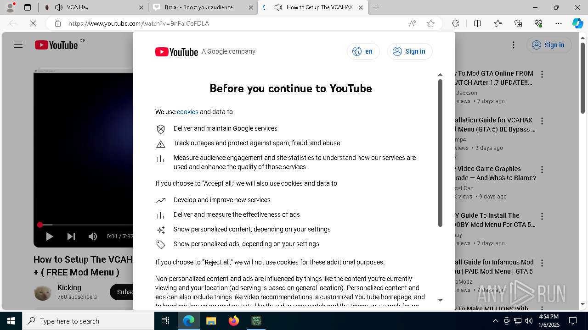Switch to the Bstlar tab
This screenshot has width=588, height=330.
point(203,7)
